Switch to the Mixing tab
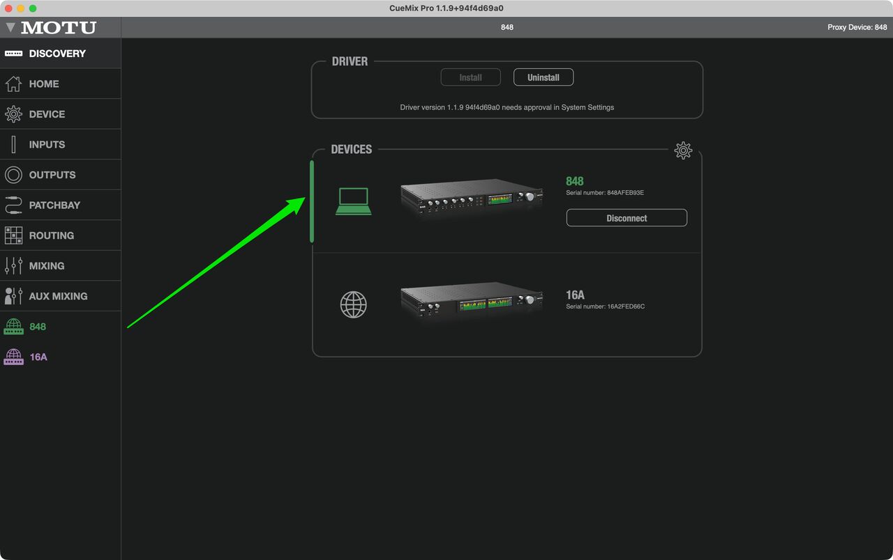 point(61,265)
